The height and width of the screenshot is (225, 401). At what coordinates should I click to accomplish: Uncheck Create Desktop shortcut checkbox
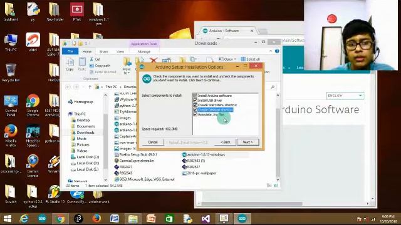pos(195,110)
